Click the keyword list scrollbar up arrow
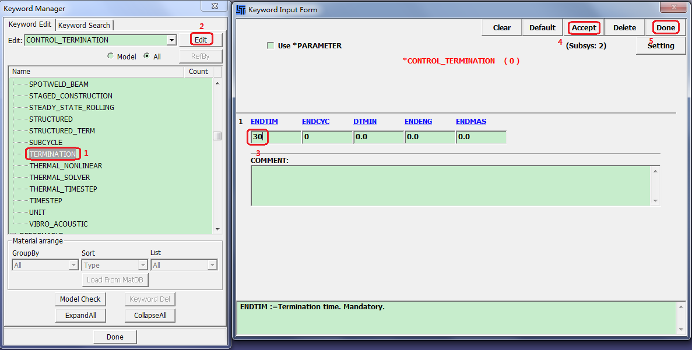Screen dimensions: 692x350 (x=217, y=83)
